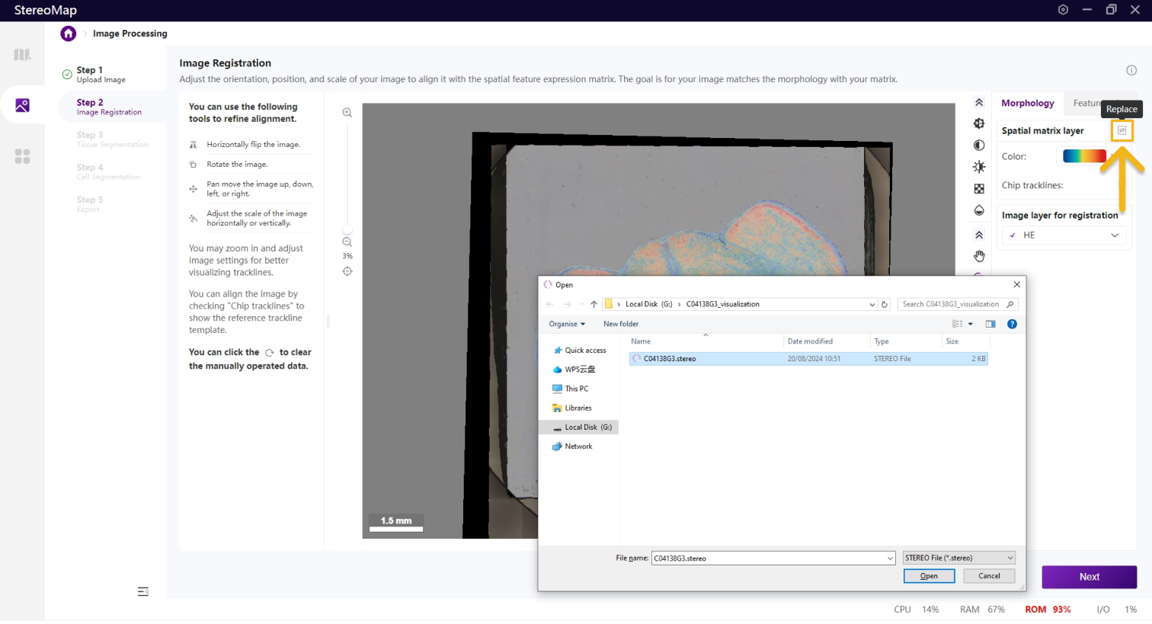1152x624 pixels.
Task: Select the brightness sun tool
Action: pyautogui.click(x=979, y=167)
